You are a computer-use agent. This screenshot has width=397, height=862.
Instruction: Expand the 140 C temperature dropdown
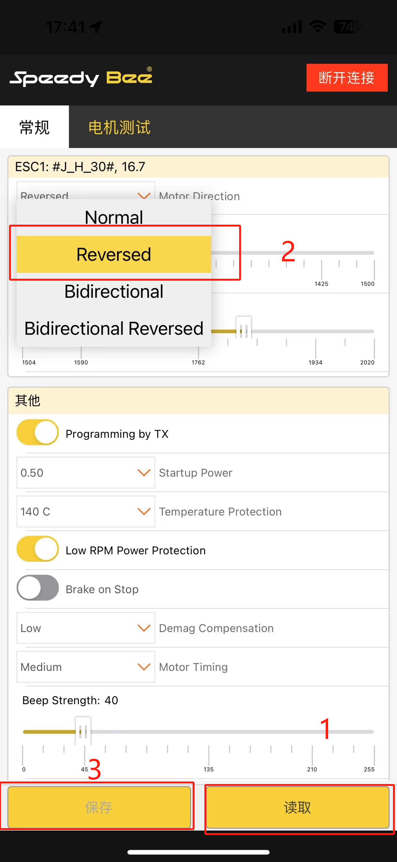point(86,511)
